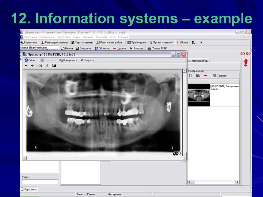Viewport: 263px width, 197px height.
Task: Click left arrow of images list scrollbar
Action: [189, 182]
